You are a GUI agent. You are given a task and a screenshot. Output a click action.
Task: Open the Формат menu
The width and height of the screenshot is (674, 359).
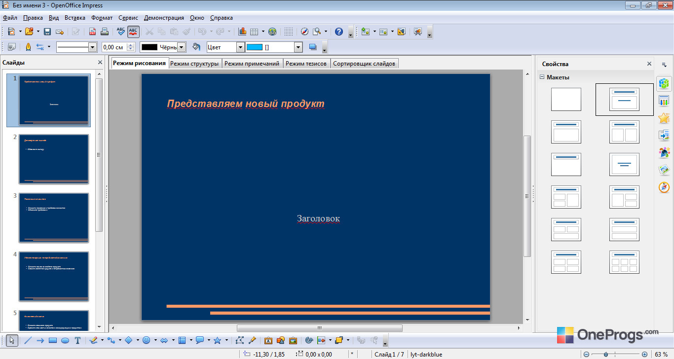click(x=102, y=18)
